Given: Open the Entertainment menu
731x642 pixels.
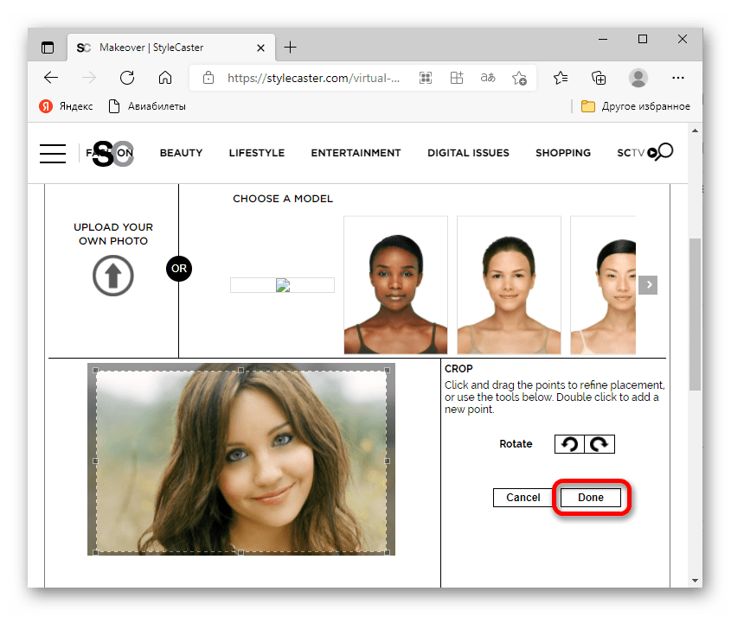Looking at the screenshot, I should coord(356,153).
